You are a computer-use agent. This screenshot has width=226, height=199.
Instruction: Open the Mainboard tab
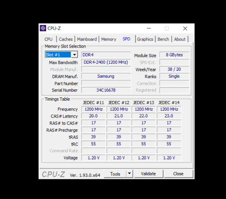[x=87, y=39]
